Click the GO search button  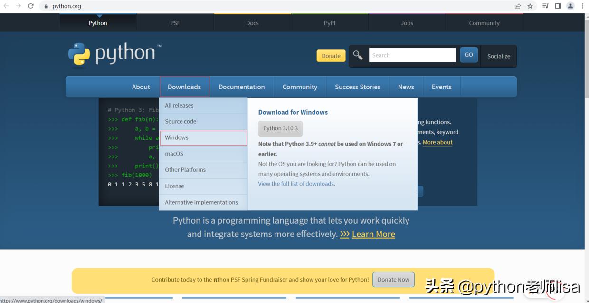point(469,55)
